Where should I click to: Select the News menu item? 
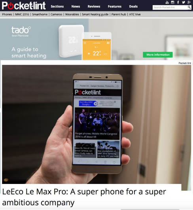pos(76,6)
